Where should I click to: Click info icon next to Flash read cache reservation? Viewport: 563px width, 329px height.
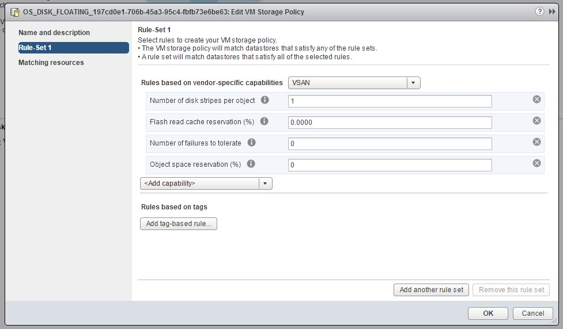point(265,121)
